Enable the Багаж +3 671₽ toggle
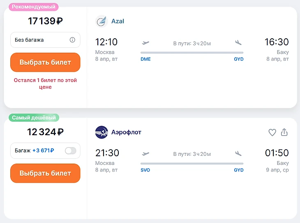 tap(71, 151)
